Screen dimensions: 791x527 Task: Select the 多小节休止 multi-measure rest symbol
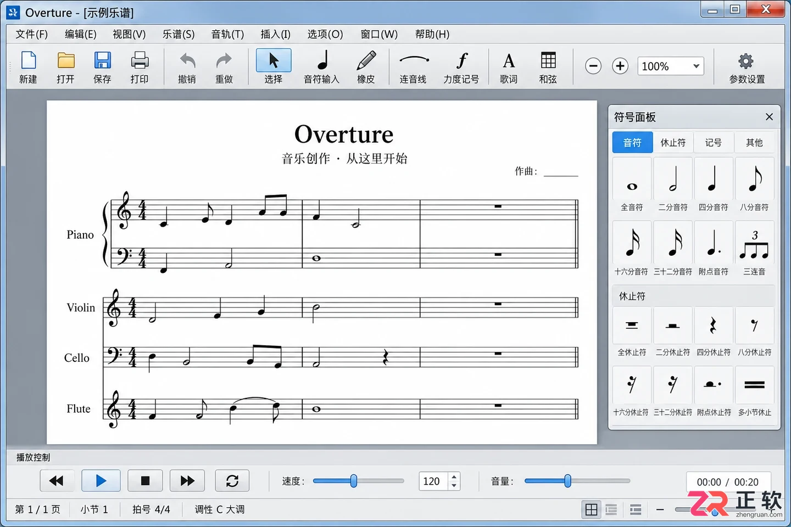tap(755, 393)
